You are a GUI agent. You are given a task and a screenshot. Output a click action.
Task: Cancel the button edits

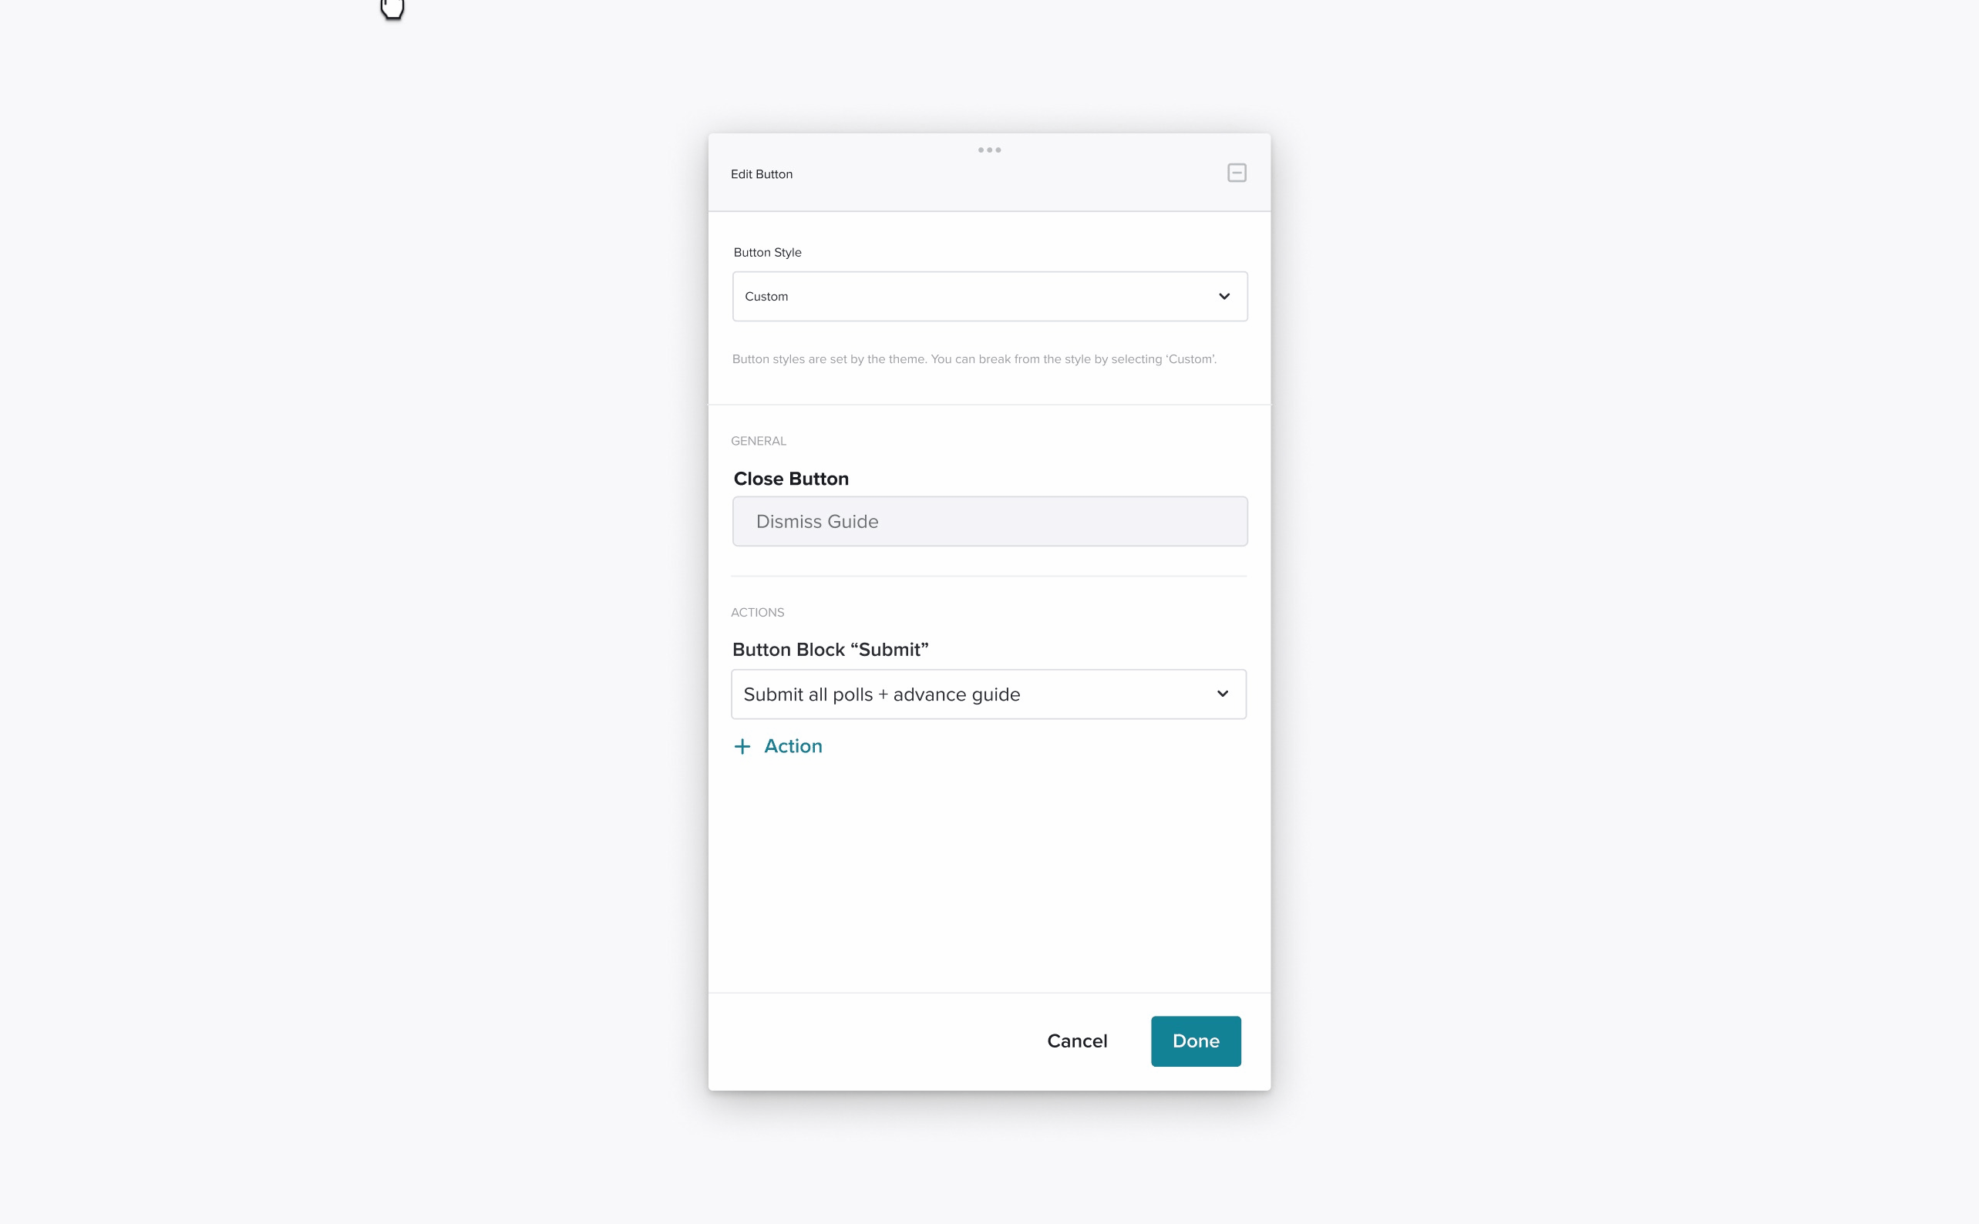pyautogui.click(x=1076, y=1041)
